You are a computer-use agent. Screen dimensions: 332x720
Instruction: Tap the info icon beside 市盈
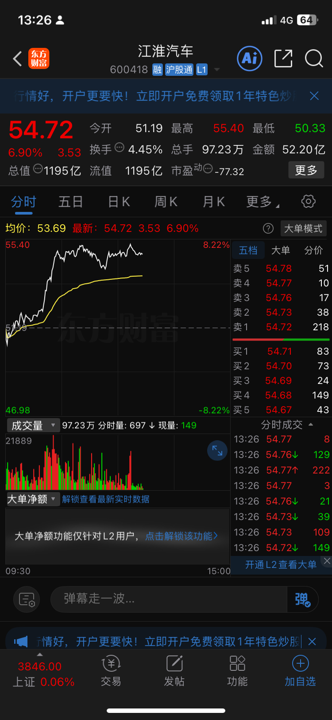tap(208, 168)
